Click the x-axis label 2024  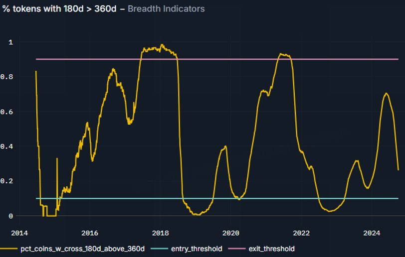point(372,233)
